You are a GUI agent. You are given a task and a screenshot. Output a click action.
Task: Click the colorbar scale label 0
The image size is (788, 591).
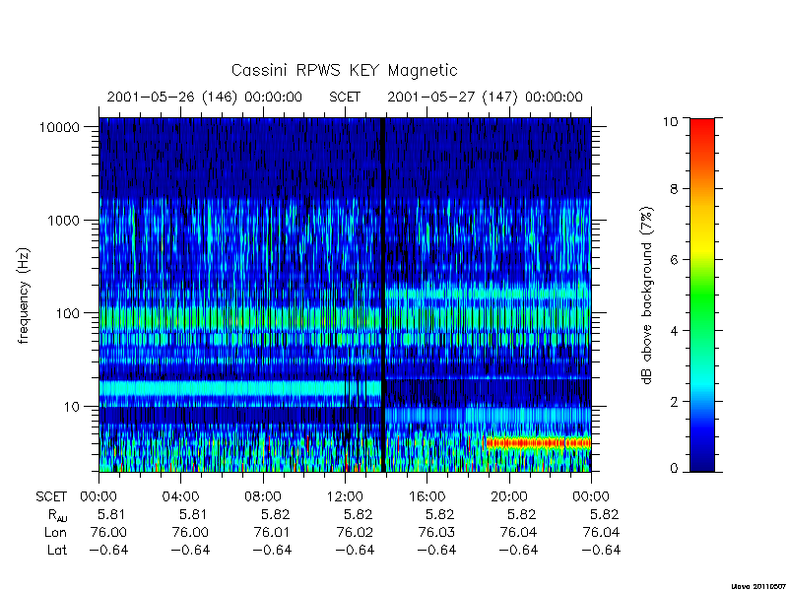tap(674, 469)
